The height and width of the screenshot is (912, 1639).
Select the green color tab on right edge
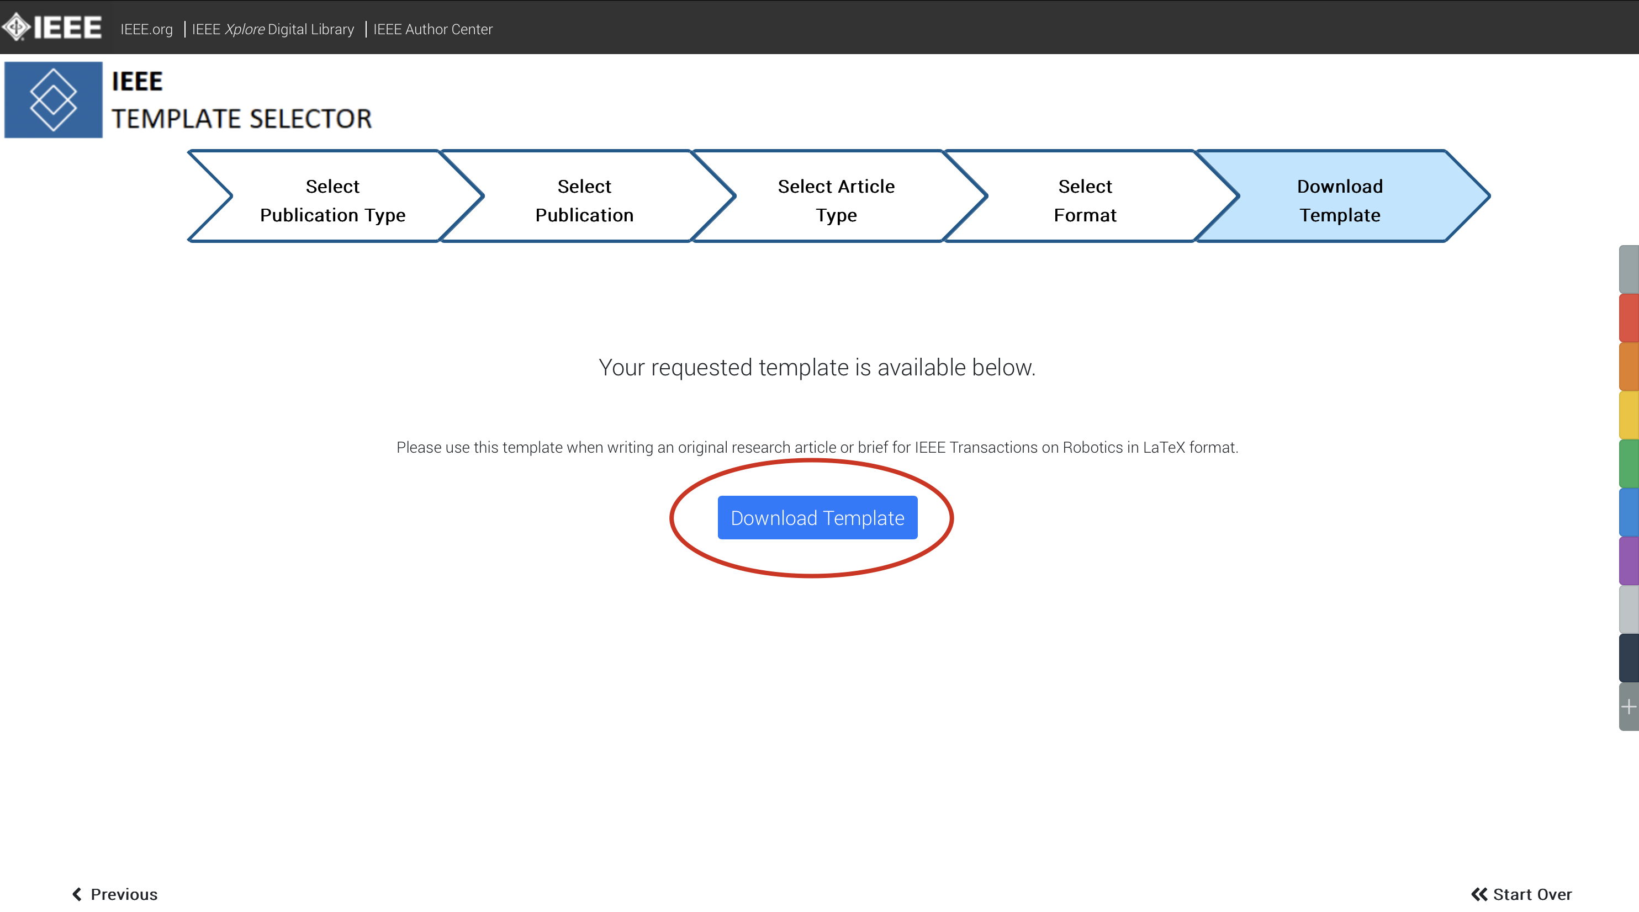[x=1629, y=464]
